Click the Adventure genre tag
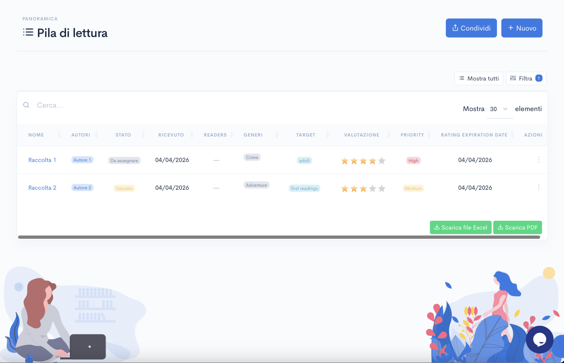Screen dimensions: 564x363 256,185
